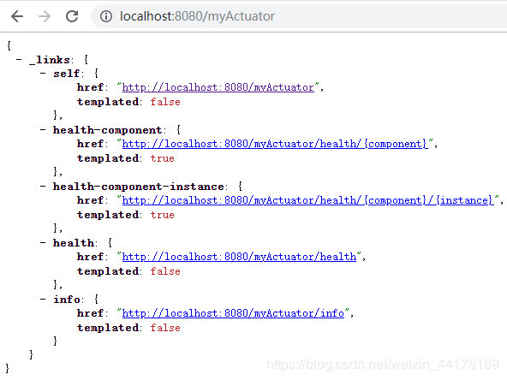Click the info key label

click(x=67, y=300)
